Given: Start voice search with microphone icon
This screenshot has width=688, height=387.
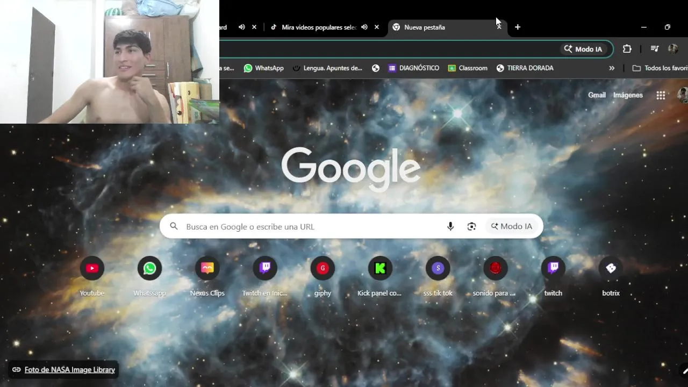Looking at the screenshot, I should [x=450, y=226].
